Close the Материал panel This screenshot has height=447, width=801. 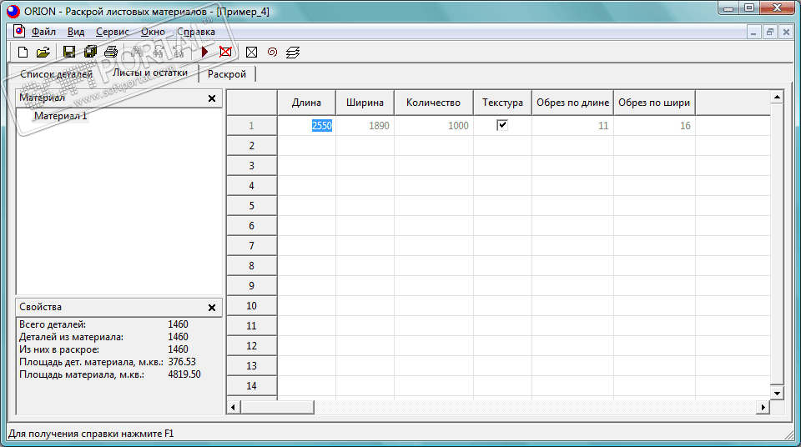coord(212,98)
